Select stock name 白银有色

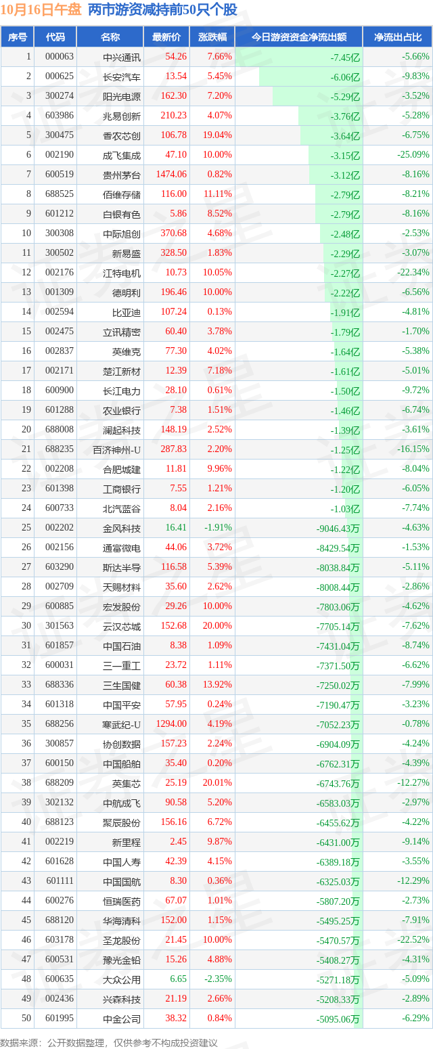[x=122, y=214]
